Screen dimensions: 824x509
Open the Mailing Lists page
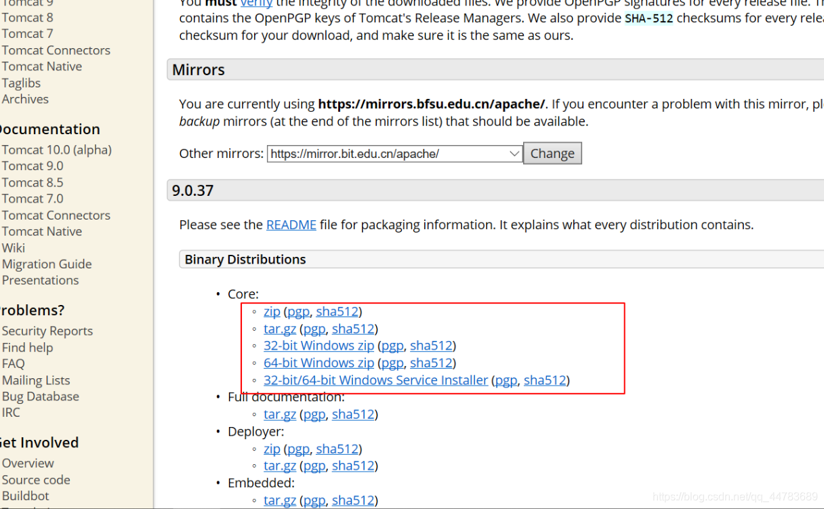tap(35, 380)
